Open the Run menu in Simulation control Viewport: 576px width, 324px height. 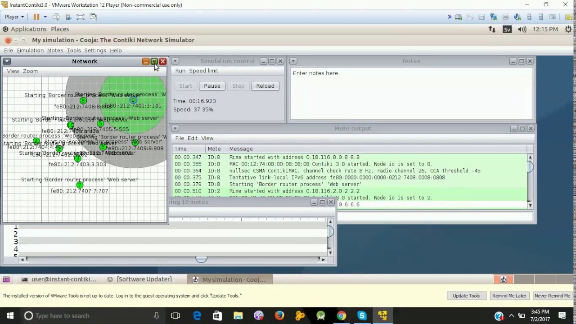click(x=180, y=71)
